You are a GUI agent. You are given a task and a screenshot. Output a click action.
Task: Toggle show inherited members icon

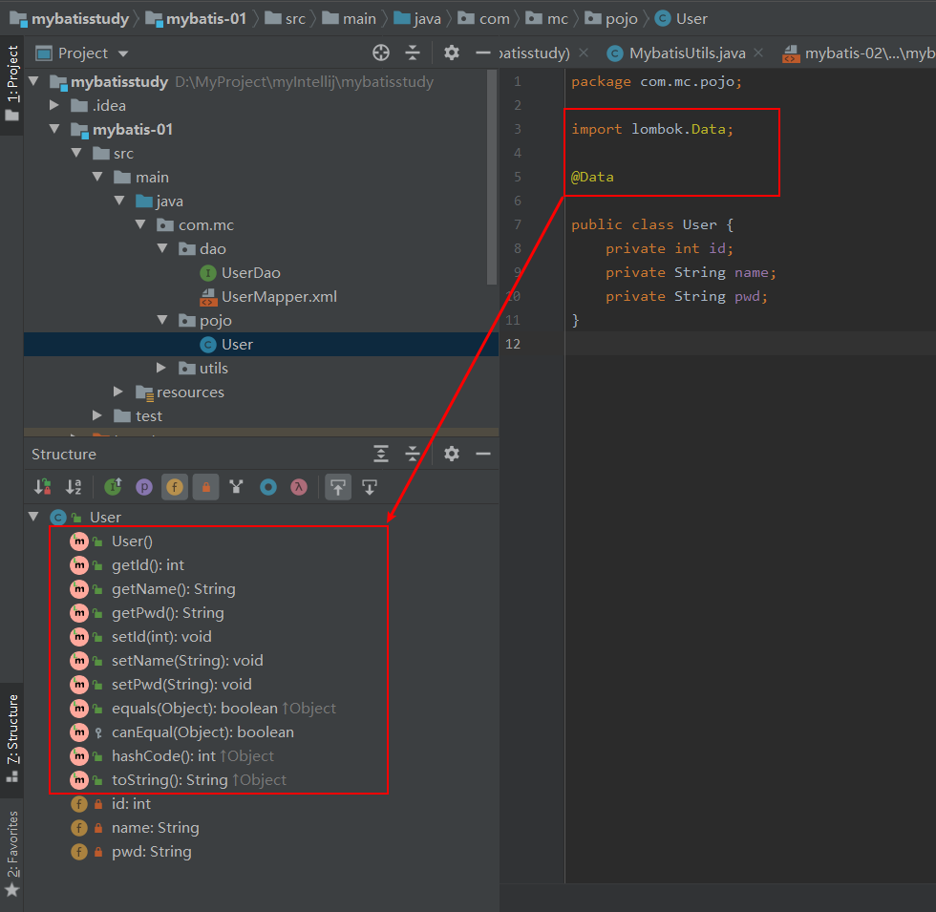tap(113, 488)
